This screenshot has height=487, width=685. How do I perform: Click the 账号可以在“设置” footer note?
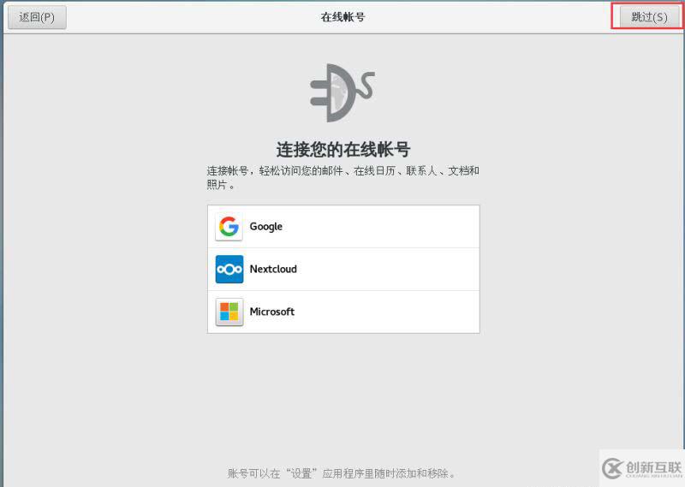click(342, 473)
